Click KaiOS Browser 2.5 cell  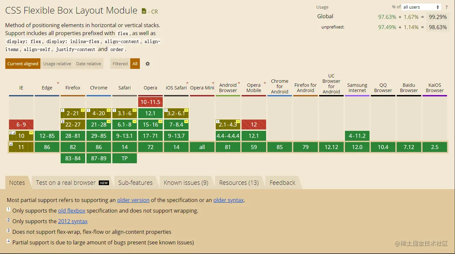435,147
